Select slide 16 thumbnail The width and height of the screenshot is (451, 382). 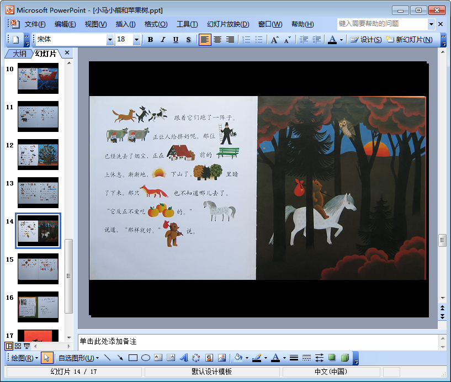pyautogui.click(x=38, y=307)
